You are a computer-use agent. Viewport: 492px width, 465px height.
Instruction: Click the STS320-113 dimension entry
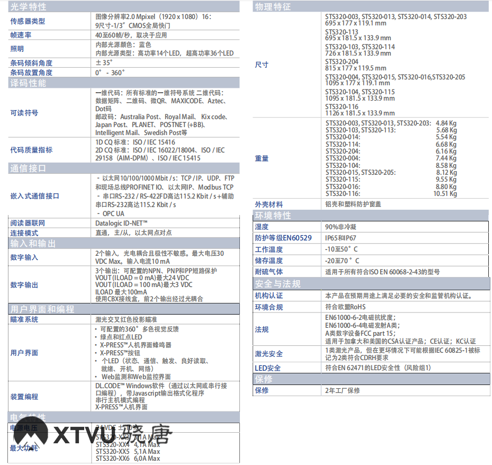[358, 35]
